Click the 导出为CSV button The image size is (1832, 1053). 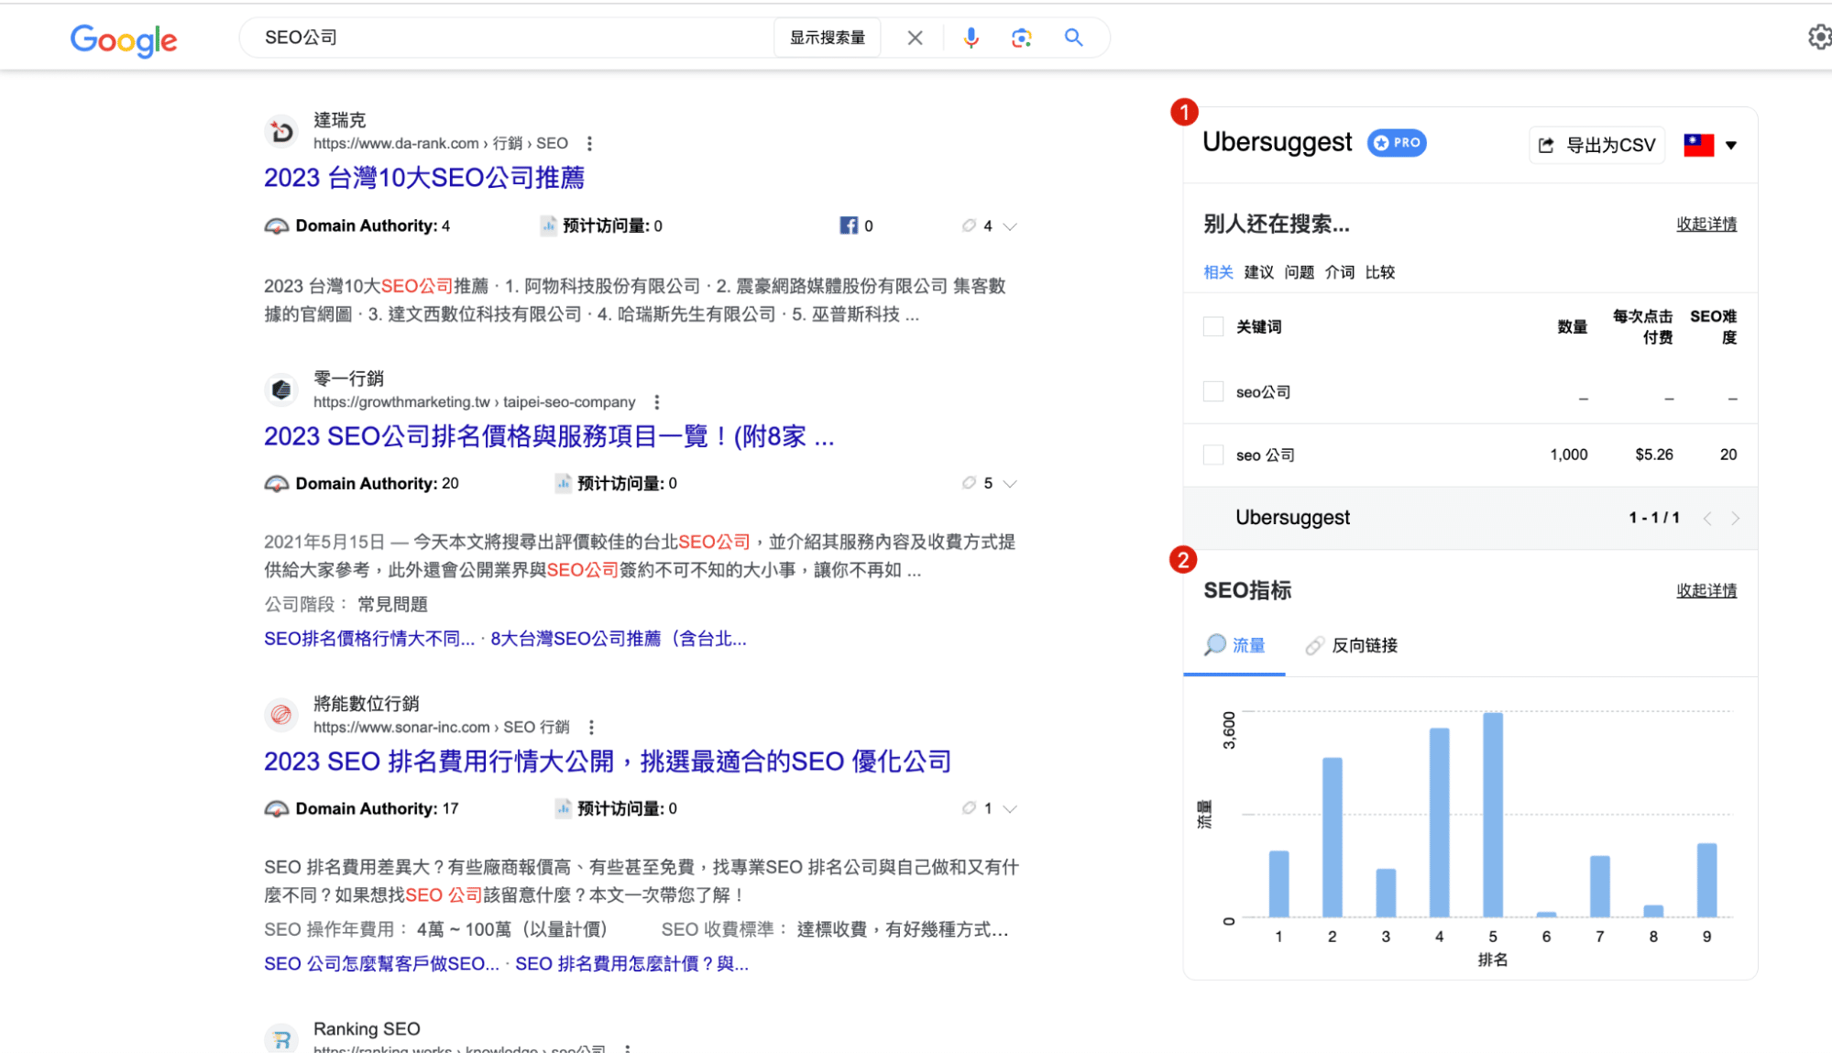point(1596,145)
